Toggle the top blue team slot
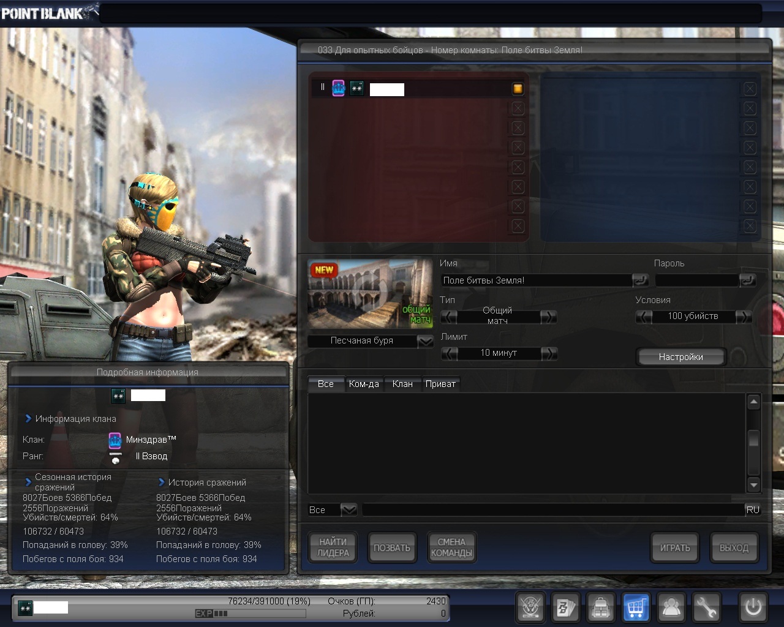This screenshot has height=627, width=784. (749, 89)
